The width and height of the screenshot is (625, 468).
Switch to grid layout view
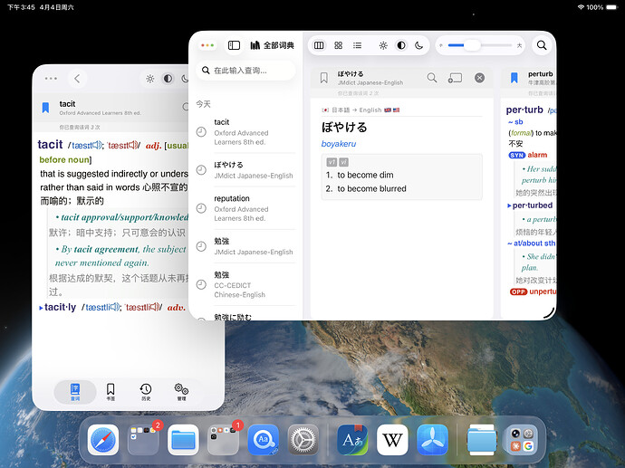[x=338, y=45]
